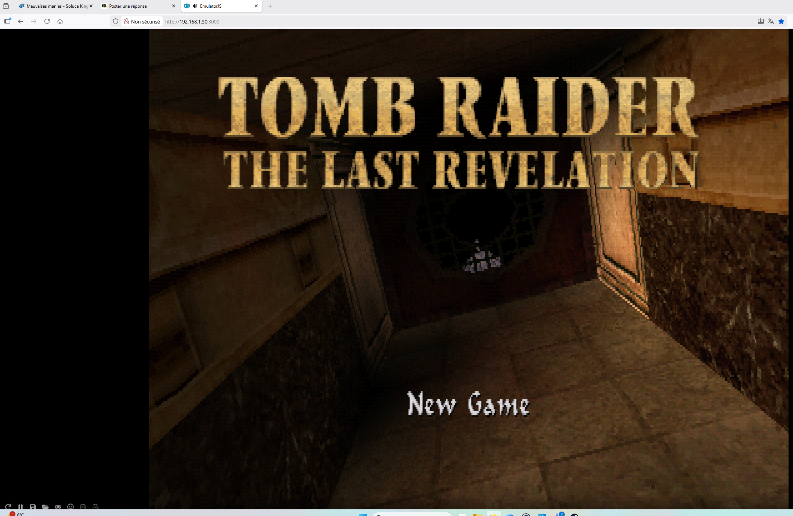Mute the EmulatorJS tab audio
Screen dimensions: 793x516
[195, 6]
